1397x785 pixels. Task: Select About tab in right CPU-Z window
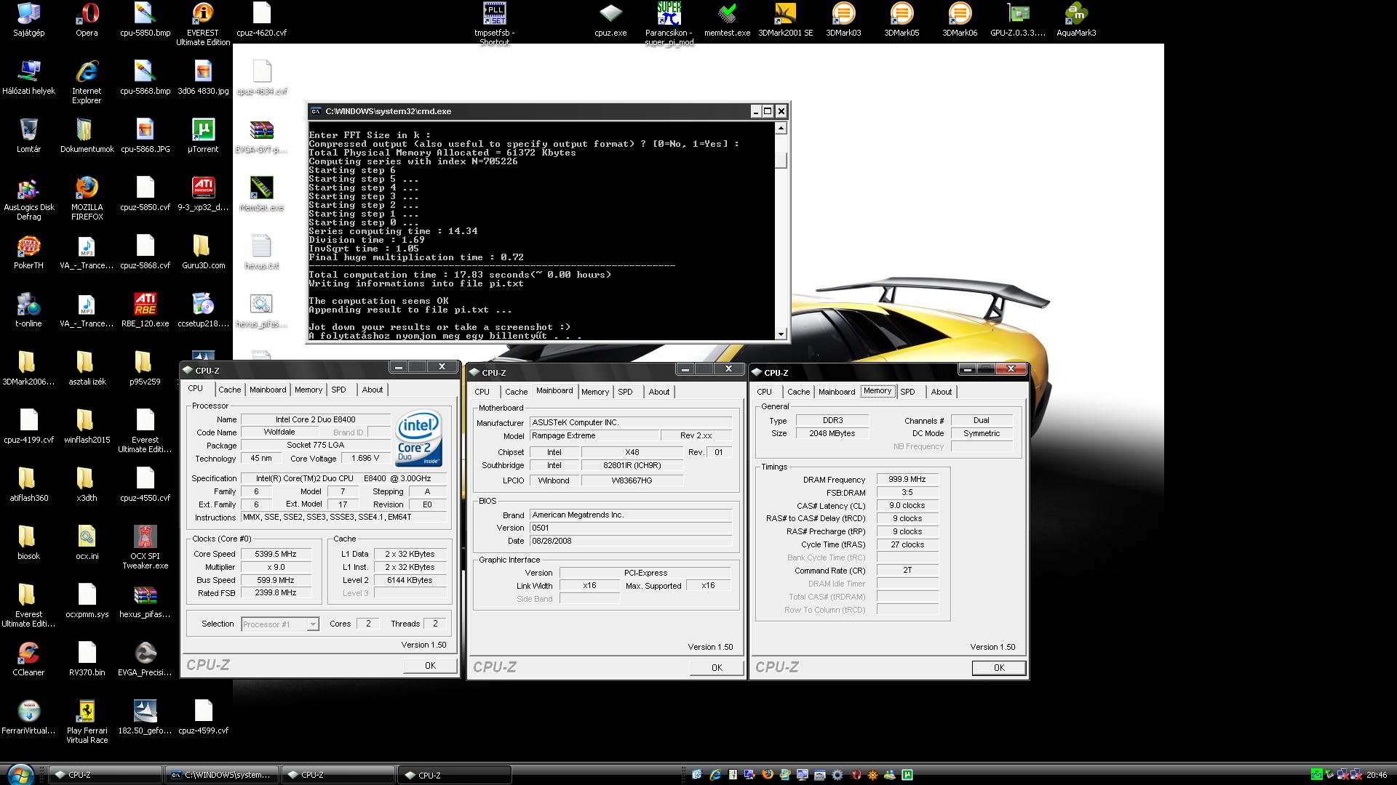941,392
